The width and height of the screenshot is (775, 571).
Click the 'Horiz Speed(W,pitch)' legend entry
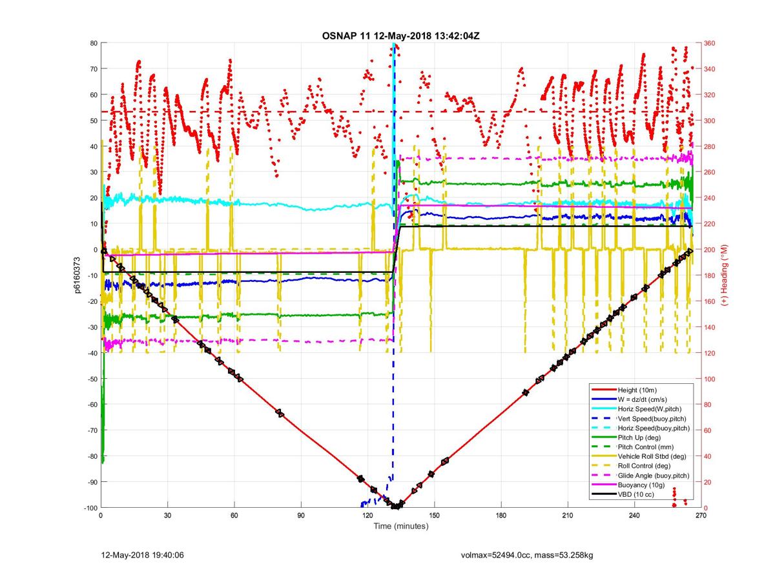650,408
